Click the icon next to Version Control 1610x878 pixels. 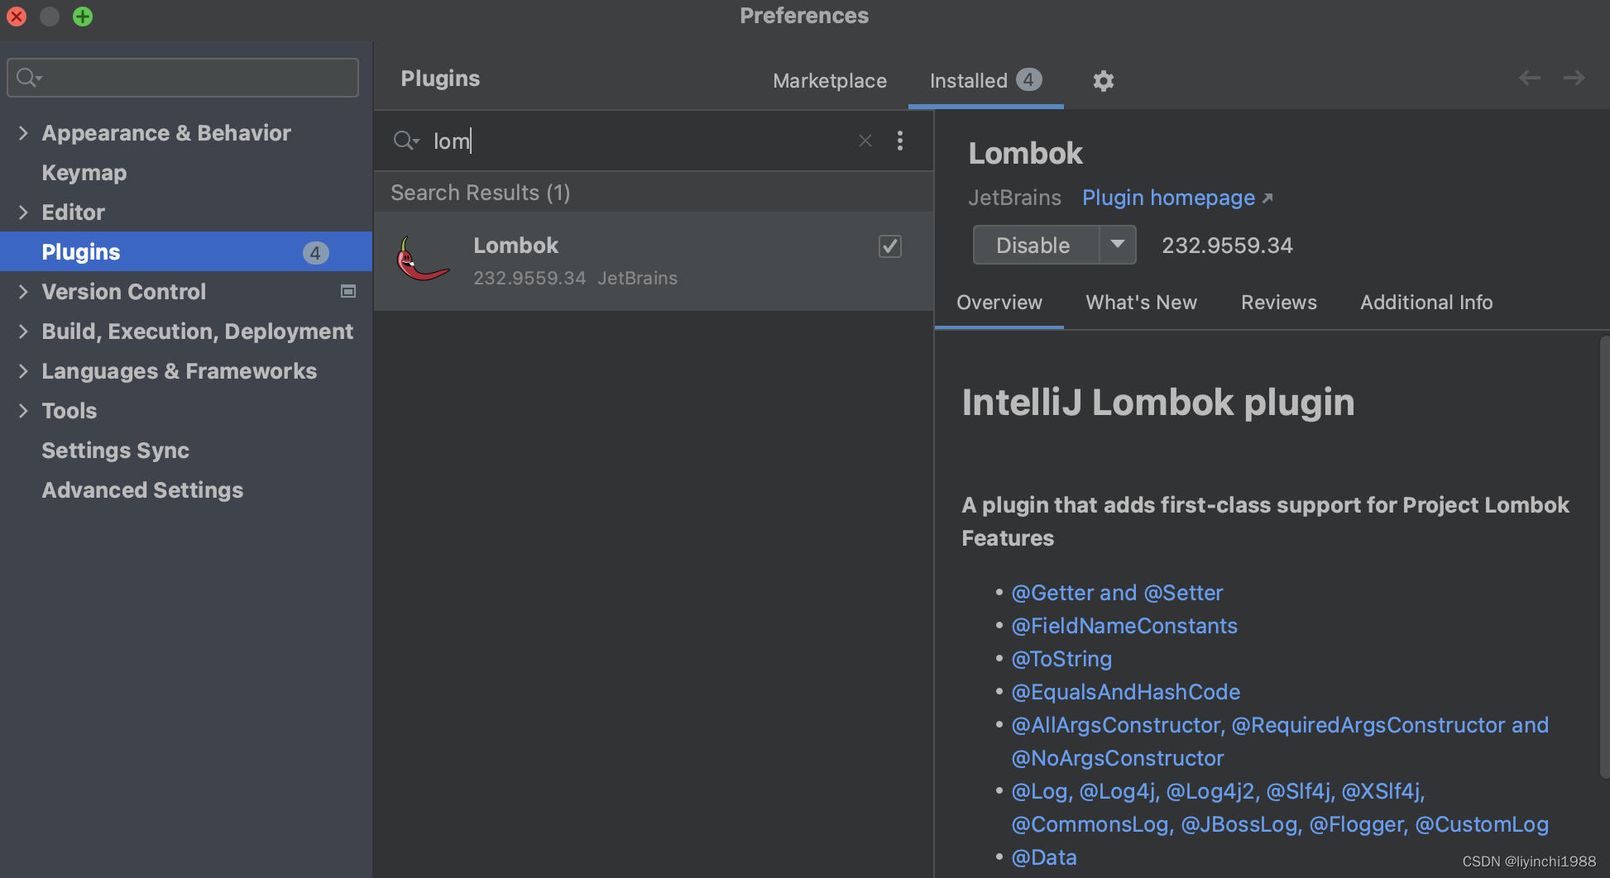click(348, 292)
